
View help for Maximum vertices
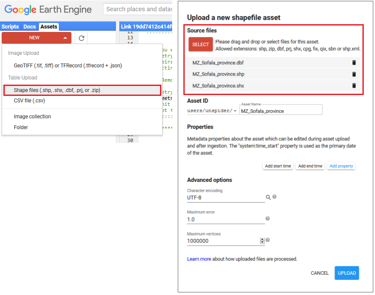(x=267, y=240)
